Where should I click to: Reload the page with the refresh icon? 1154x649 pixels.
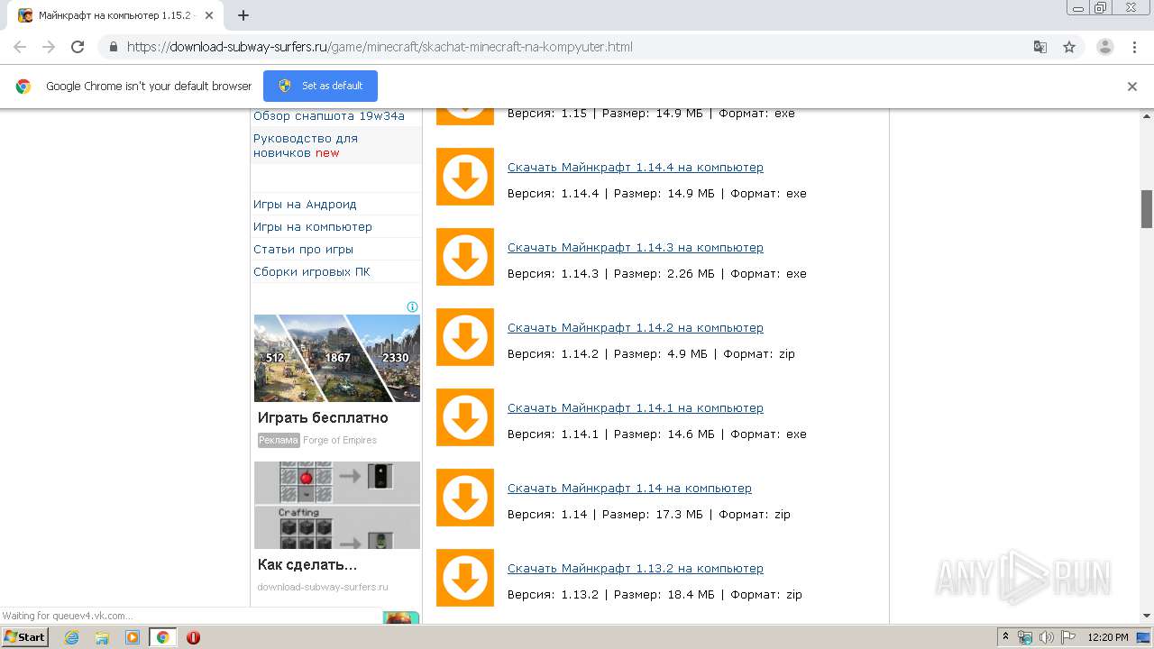point(78,47)
